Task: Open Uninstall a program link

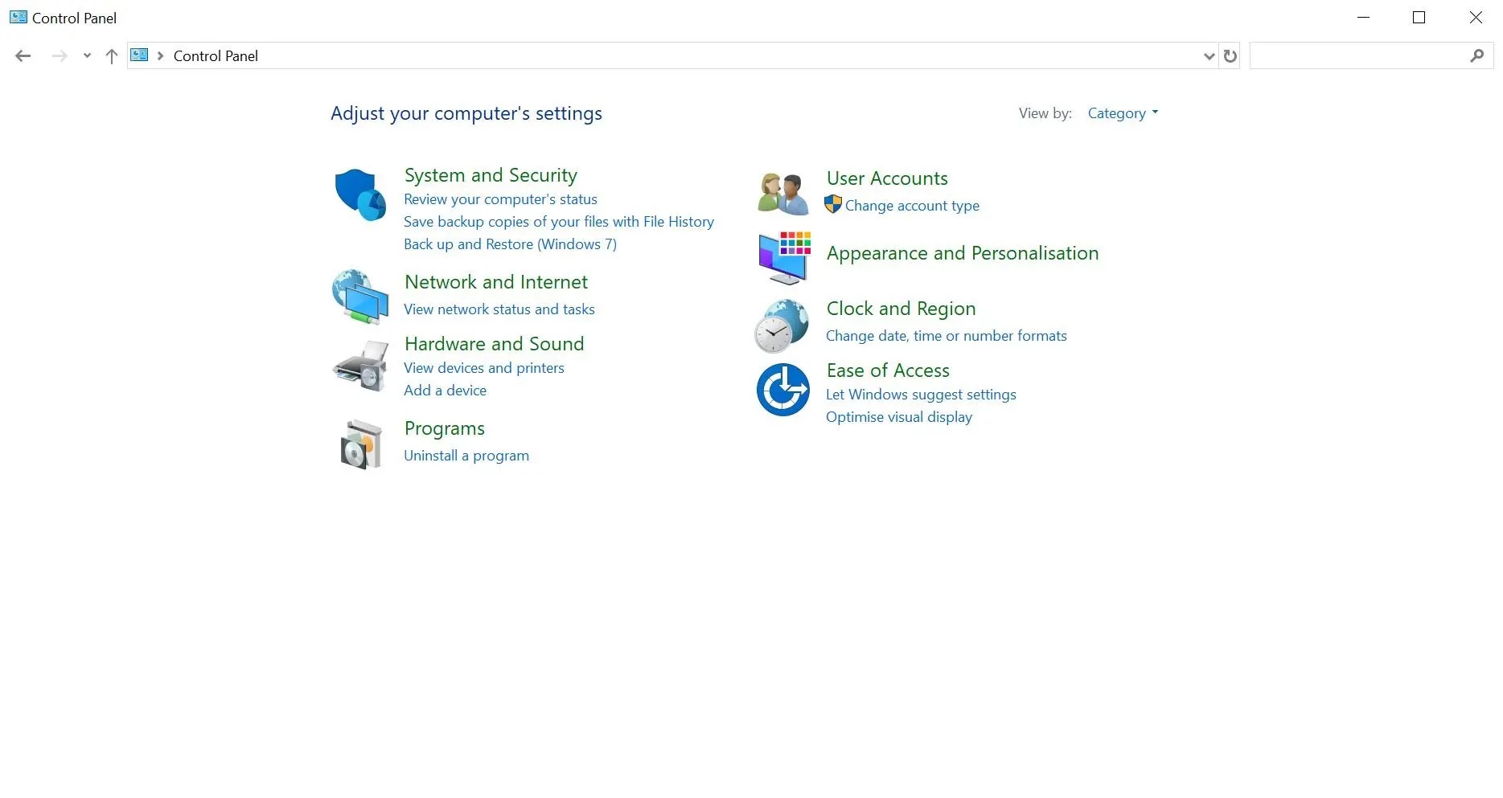Action: [x=466, y=456]
